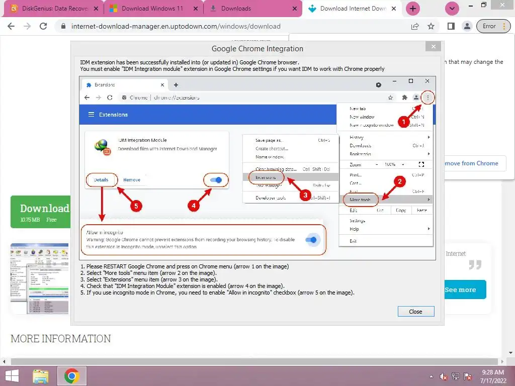Toggle the Chrome side panel

(451, 26)
